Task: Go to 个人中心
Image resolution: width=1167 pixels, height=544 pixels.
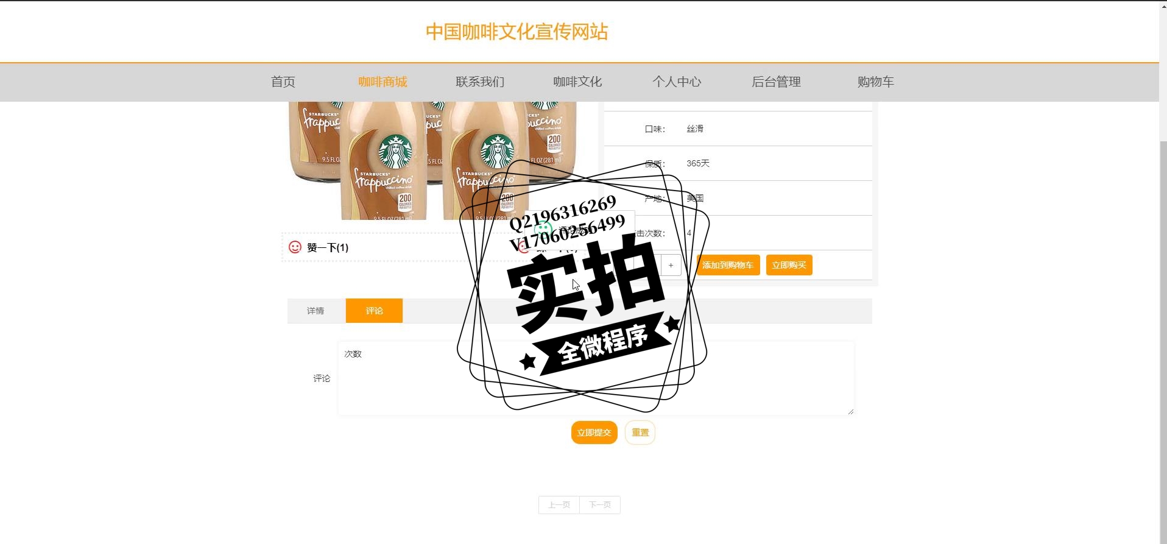Action: 677,82
